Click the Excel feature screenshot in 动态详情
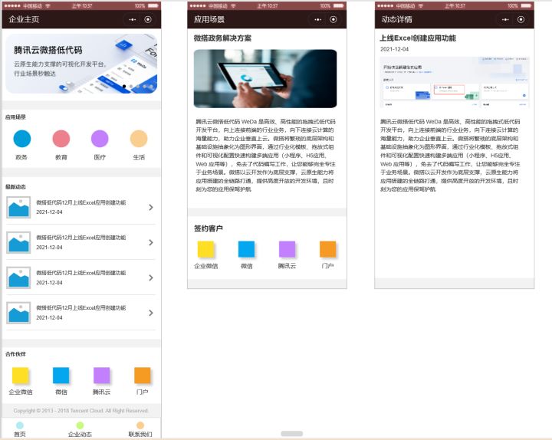552x440 pixels. 455,82
